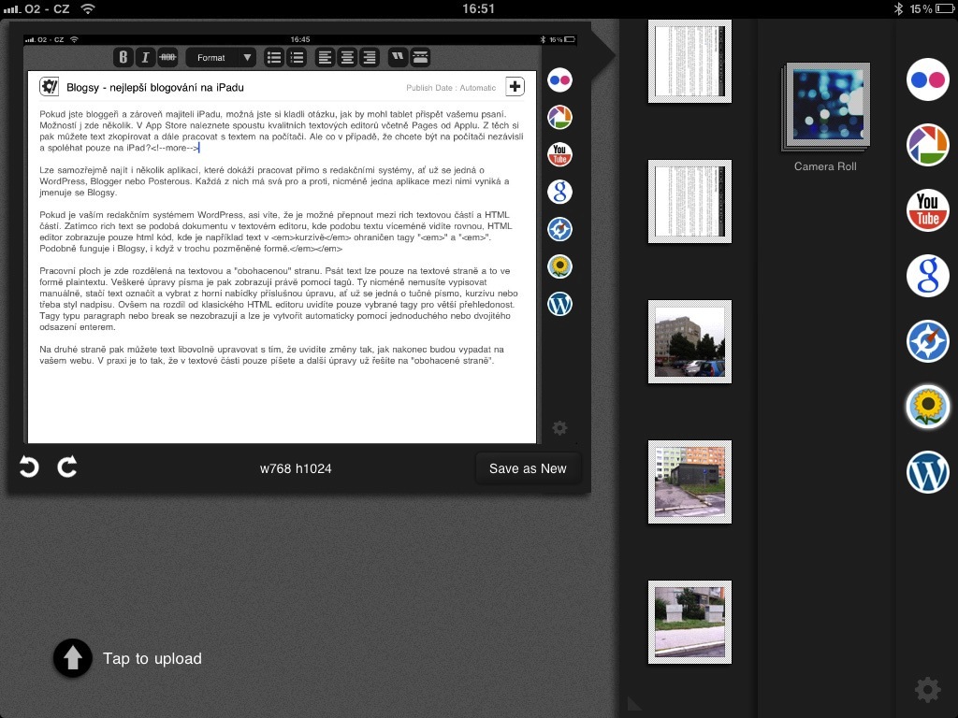The width and height of the screenshot is (958, 718).
Task: Open editor settings with the gear icon
Action: pos(559,427)
